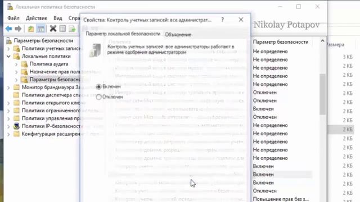Click the Политики IP-безопасности icon
The width and height of the screenshot is (360, 202).
tap(16, 126)
